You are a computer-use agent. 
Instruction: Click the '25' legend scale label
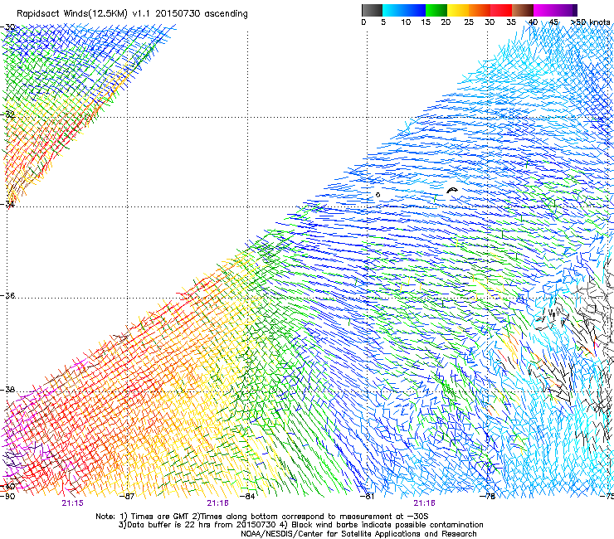click(x=469, y=22)
